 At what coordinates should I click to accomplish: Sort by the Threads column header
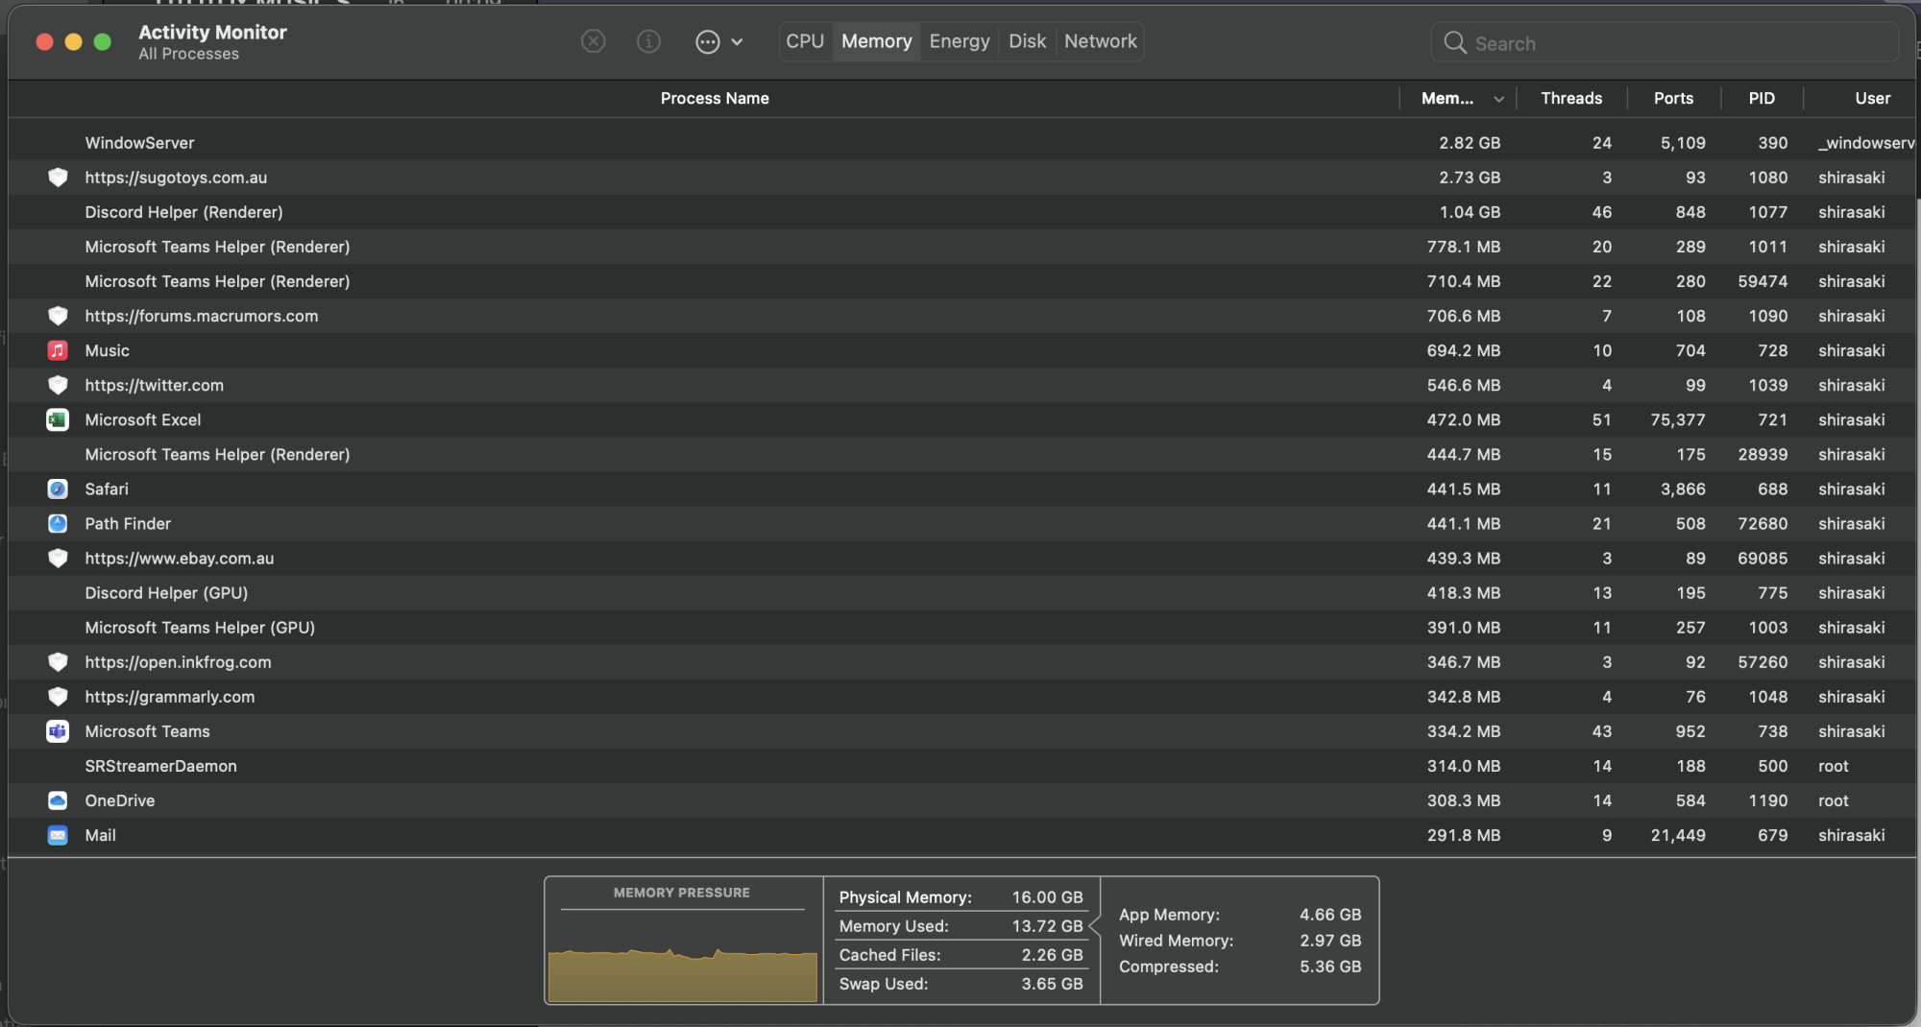click(x=1571, y=98)
